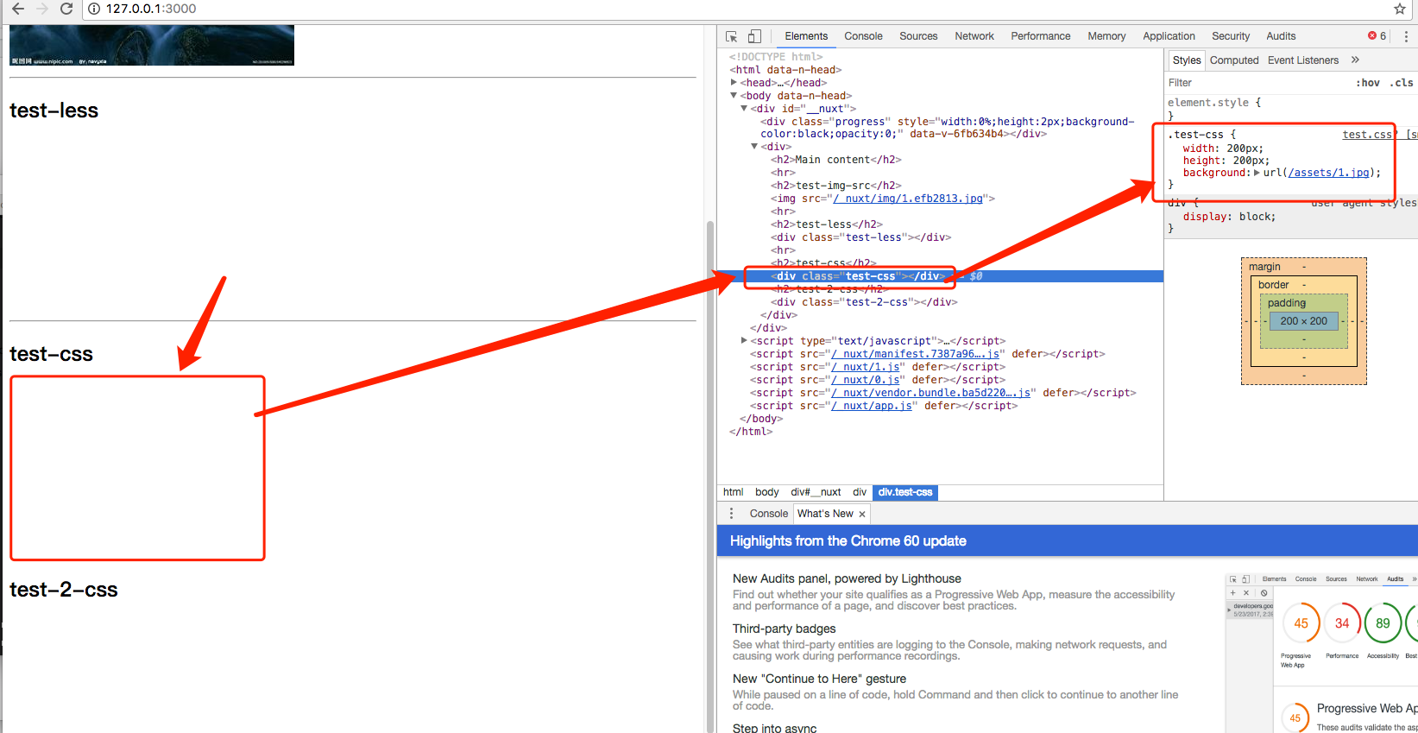This screenshot has width=1418, height=733.
Task: Open the Memory tab
Action: (x=1106, y=36)
